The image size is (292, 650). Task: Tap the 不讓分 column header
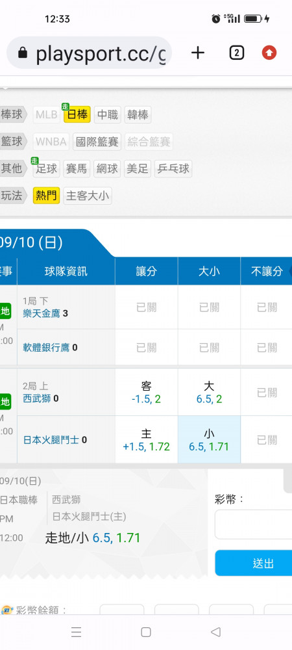point(266,271)
